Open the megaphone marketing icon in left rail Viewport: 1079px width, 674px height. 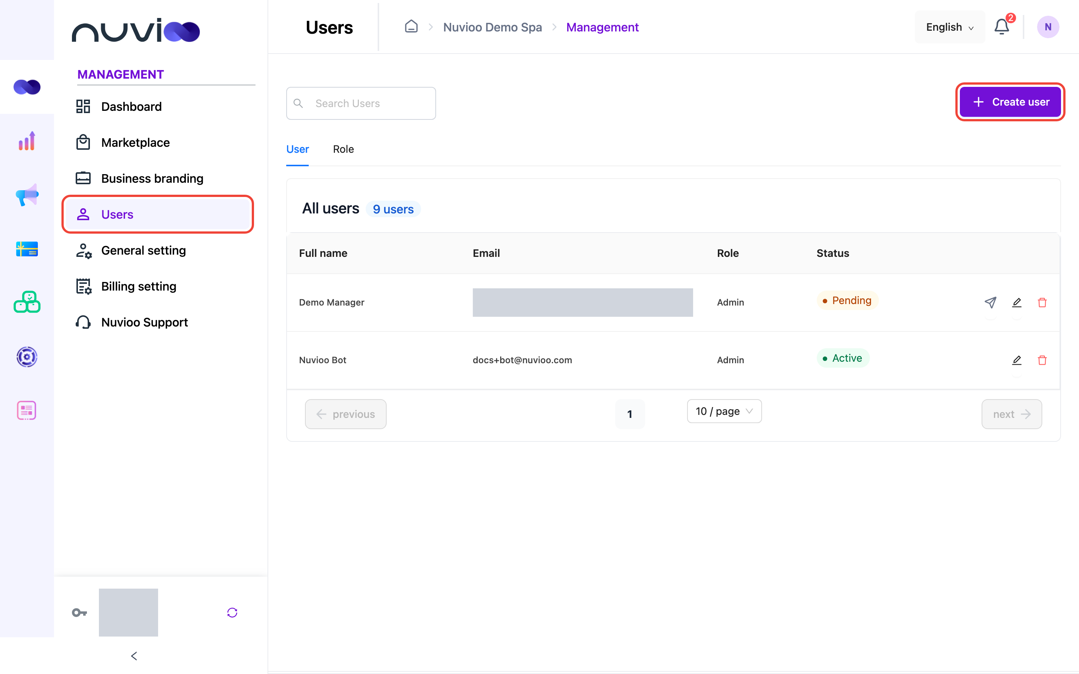click(27, 195)
